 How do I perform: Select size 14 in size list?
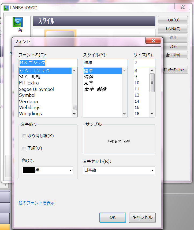click(x=142, y=101)
